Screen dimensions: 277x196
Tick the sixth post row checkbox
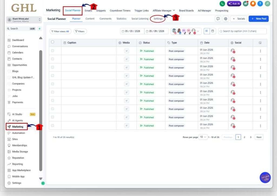52,92
